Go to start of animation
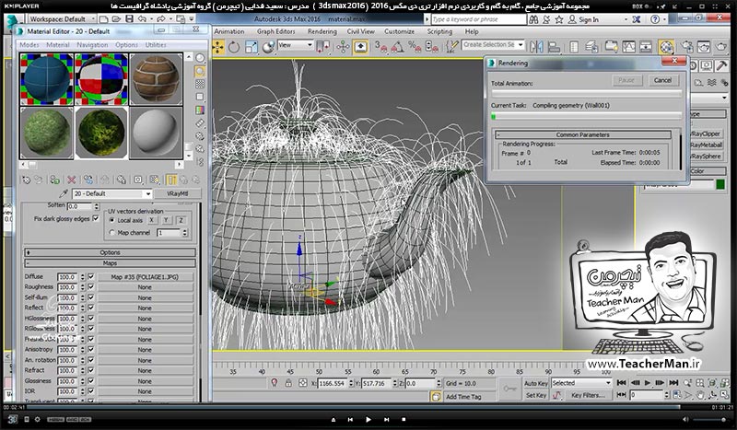Screen dimensions: 737x430 (621, 382)
